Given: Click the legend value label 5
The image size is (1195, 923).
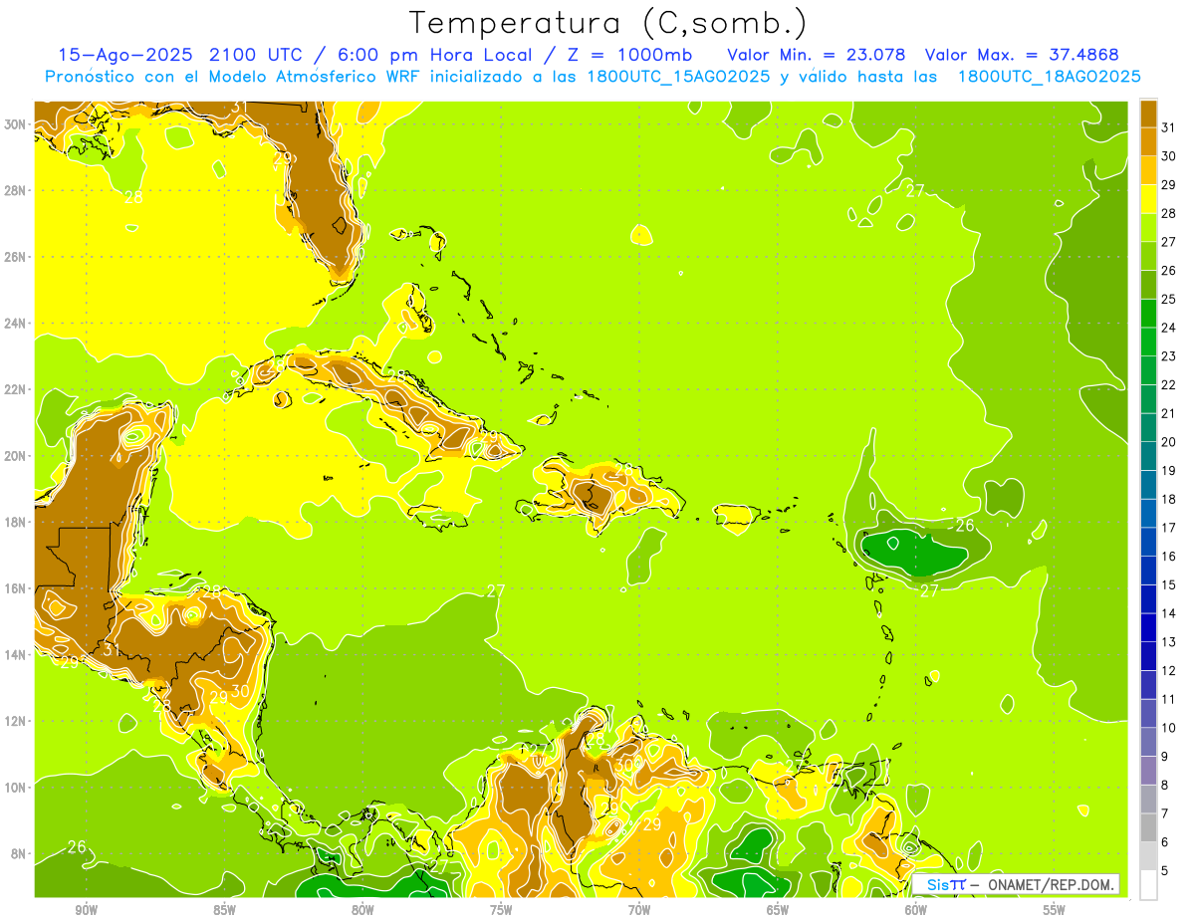Looking at the screenshot, I should [1166, 870].
